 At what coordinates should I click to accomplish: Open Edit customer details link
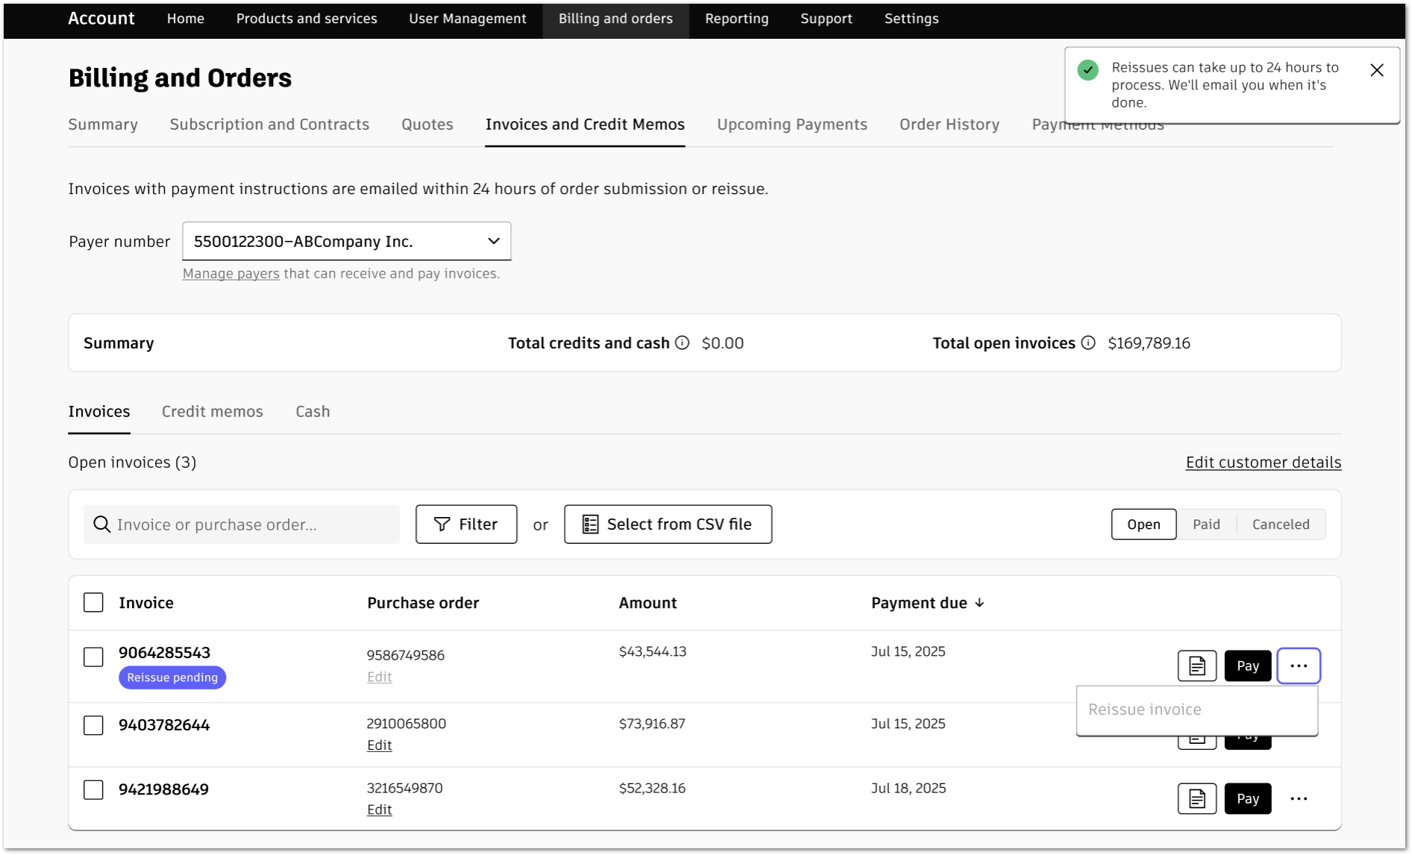(x=1263, y=462)
